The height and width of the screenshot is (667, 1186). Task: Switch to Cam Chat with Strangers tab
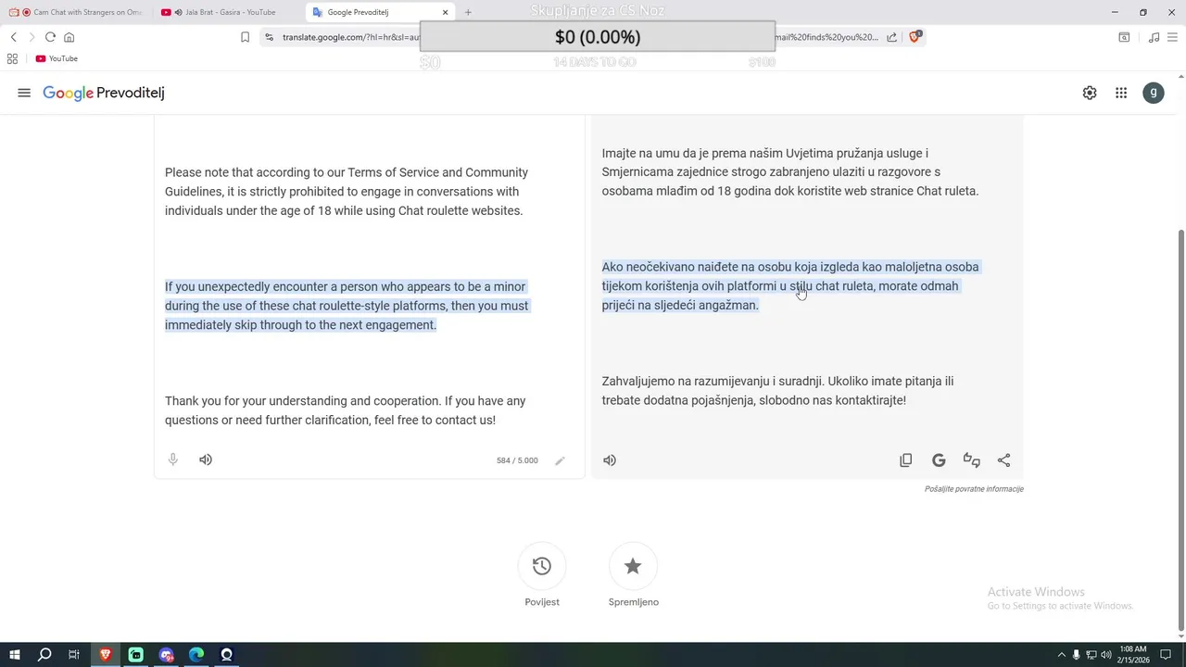76,12
